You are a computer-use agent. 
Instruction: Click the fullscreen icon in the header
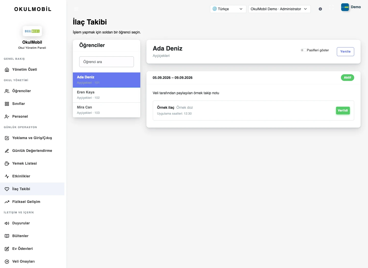click(331, 7)
